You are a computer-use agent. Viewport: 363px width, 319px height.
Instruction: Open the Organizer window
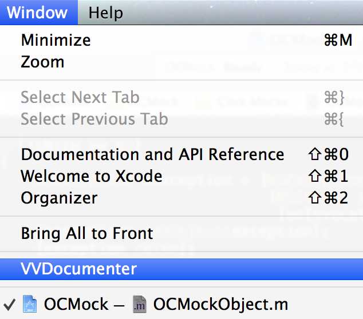point(59,198)
